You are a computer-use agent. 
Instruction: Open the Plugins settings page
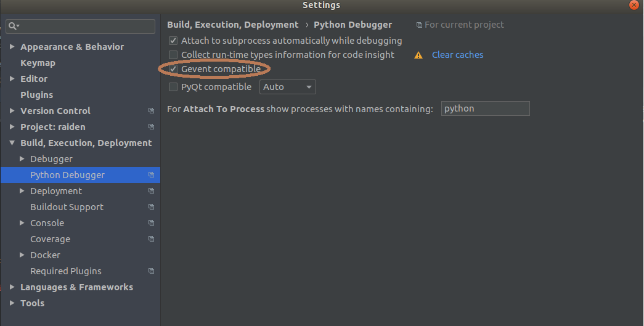(x=36, y=95)
